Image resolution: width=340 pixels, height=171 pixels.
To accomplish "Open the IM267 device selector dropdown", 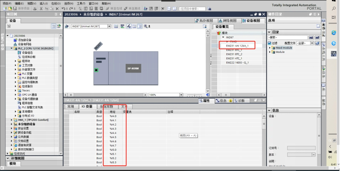I will [109, 26].
